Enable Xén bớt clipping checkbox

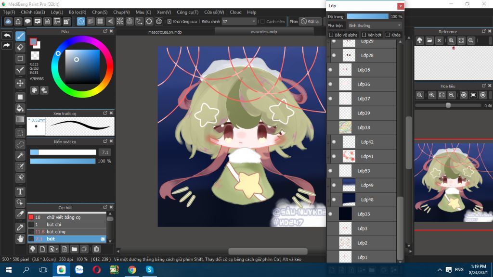364,35
